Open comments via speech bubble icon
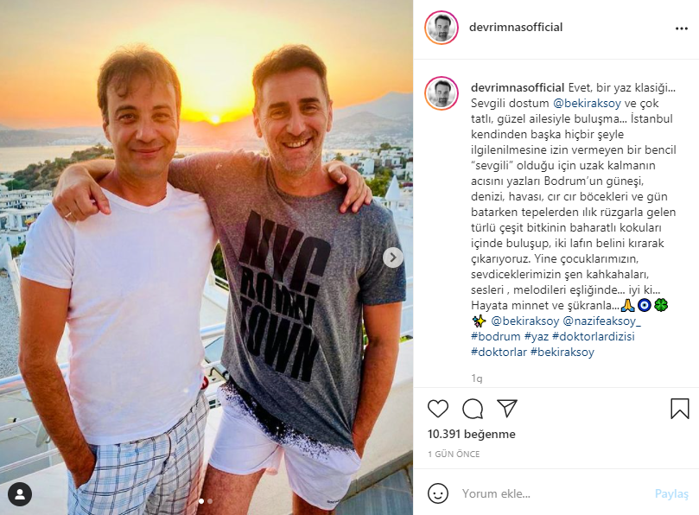Viewport: 699px width, 515px height. pyautogui.click(x=473, y=409)
